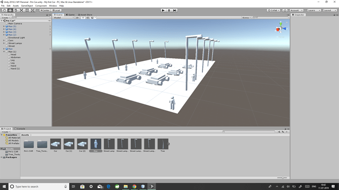
Task: Open the Help menu
Action: point(61,6)
